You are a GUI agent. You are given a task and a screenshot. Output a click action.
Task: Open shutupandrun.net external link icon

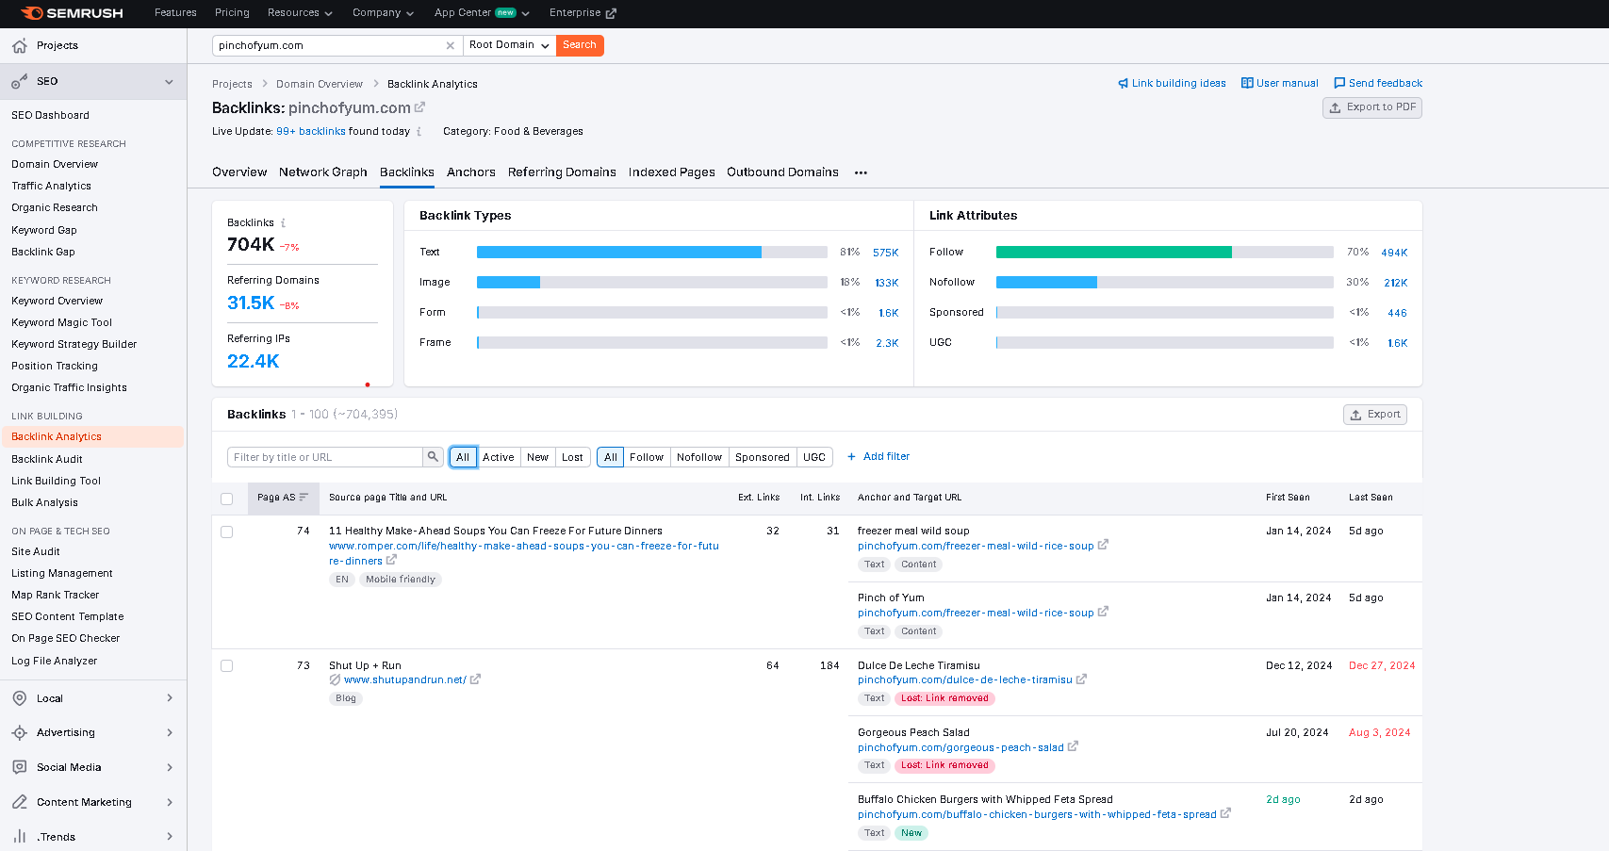[x=475, y=679]
